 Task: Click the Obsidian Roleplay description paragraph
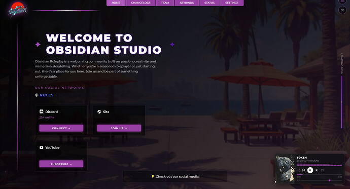pos(95,69)
